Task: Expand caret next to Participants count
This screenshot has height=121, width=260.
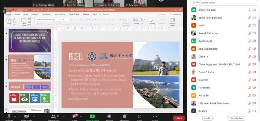Action: pos(63,116)
